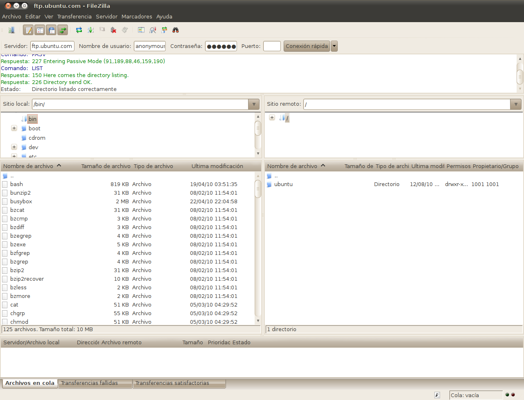Switch to the Transferencias fallidas tab
The height and width of the screenshot is (400, 524).
coord(89,383)
